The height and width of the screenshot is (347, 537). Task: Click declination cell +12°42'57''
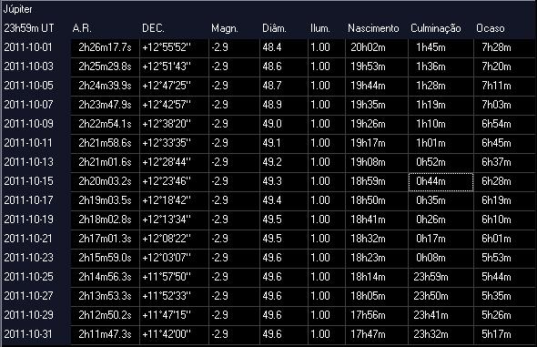(x=175, y=105)
